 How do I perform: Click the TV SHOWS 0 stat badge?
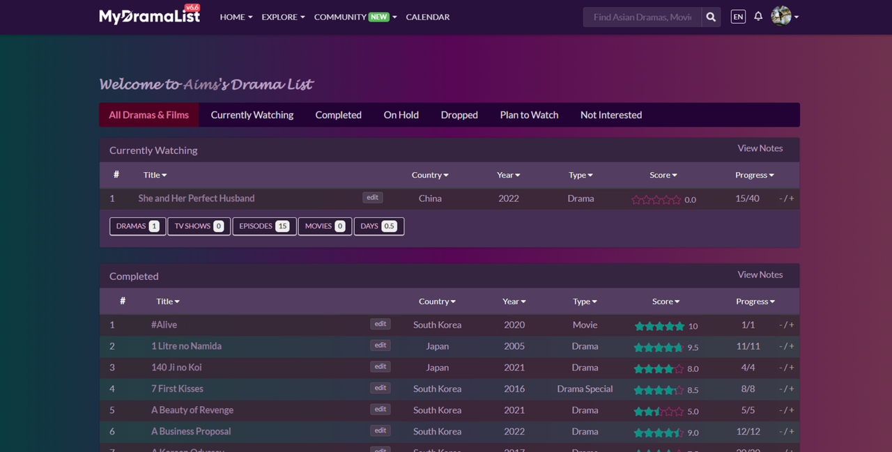[x=199, y=226]
